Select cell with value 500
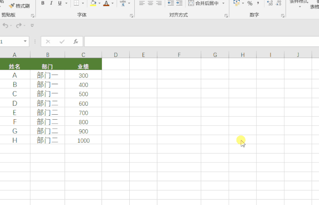 click(83, 93)
